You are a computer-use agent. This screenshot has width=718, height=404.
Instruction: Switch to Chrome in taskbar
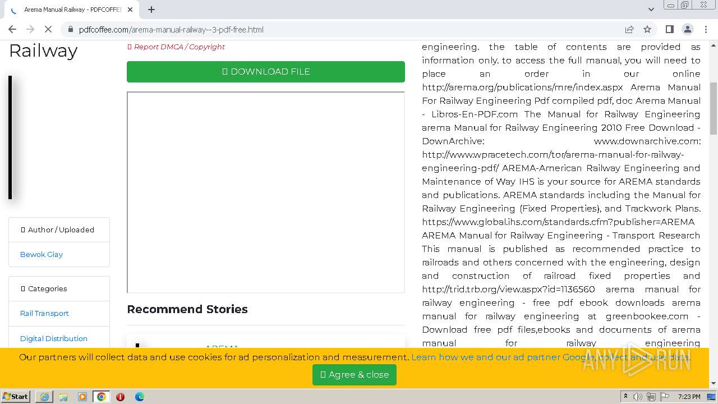click(102, 397)
